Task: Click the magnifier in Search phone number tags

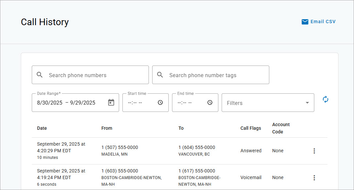Action: tap(160, 75)
